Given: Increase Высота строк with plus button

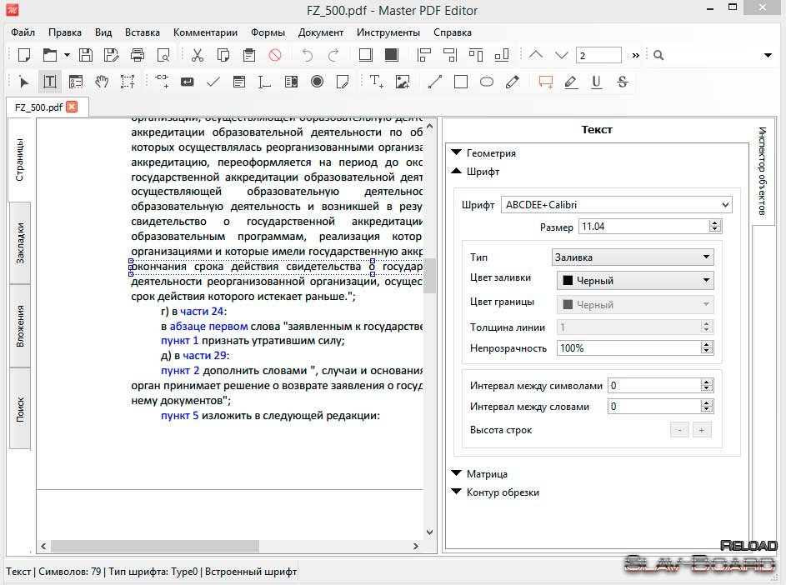Looking at the screenshot, I should [x=701, y=430].
